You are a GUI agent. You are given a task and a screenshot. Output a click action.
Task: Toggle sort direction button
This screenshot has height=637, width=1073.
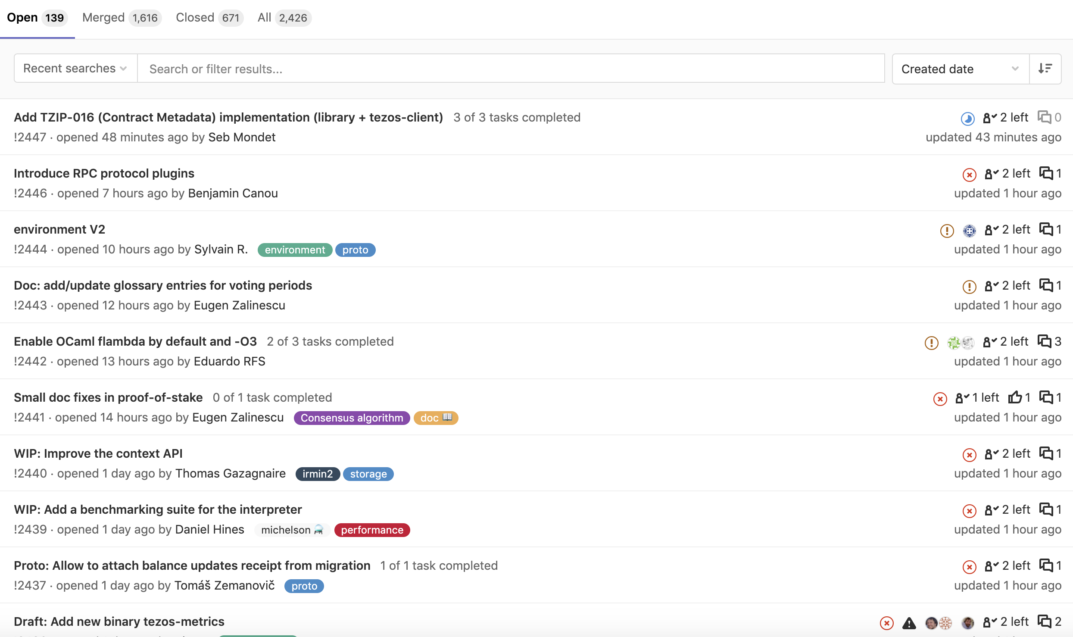(x=1045, y=69)
